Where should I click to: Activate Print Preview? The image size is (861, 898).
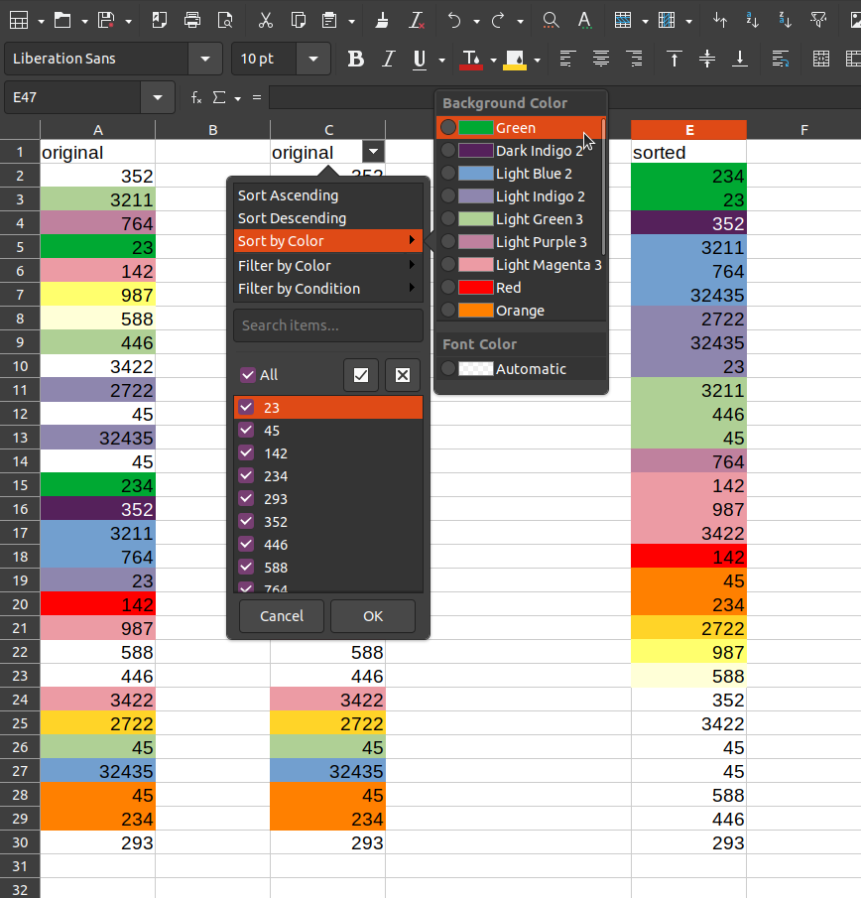224,19
